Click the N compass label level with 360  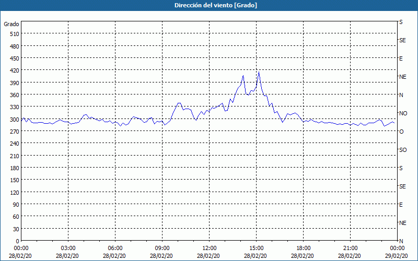pos(401,95)
